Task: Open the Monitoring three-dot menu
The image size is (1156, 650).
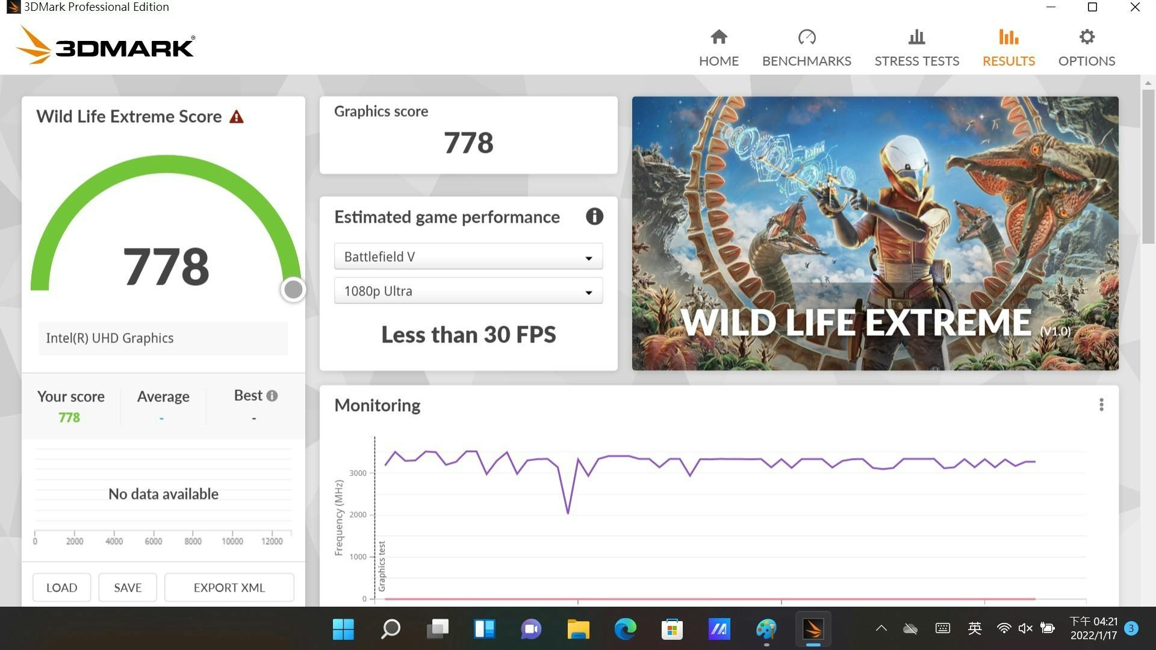Action: click(x=1101, y=405)
